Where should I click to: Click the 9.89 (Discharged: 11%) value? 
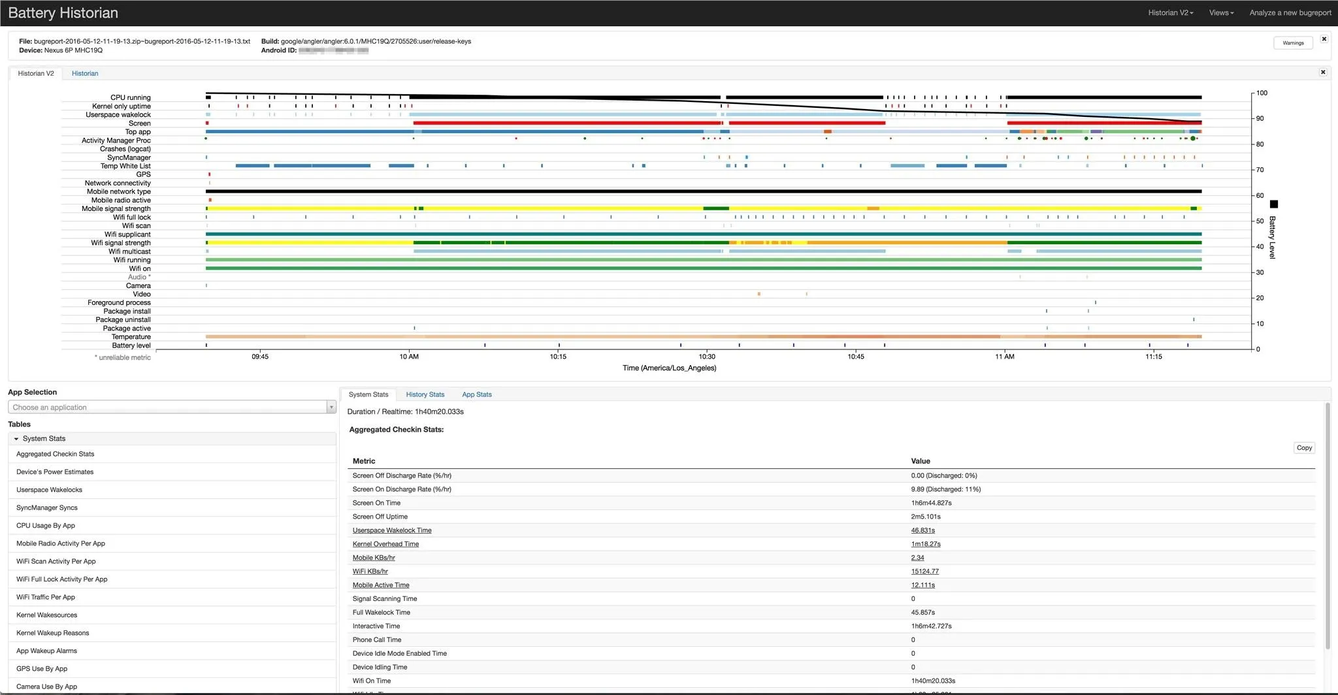[x=946, y=489]
